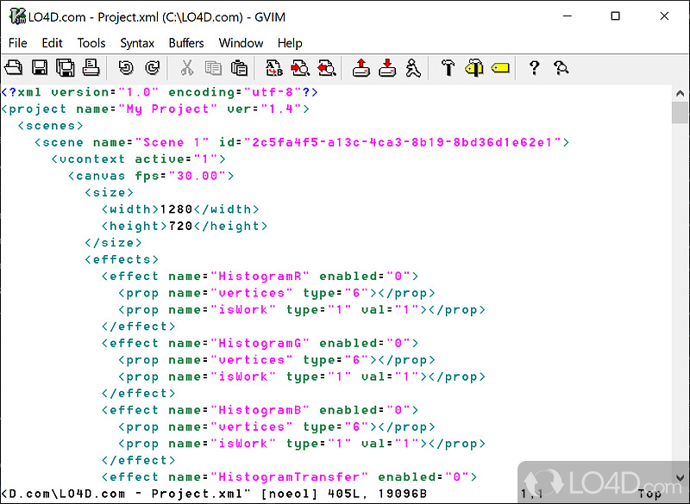Click the scrollbar down arrow
Image resolution: width=690 pixels, height=504 pixels.
tap(680, 477)
